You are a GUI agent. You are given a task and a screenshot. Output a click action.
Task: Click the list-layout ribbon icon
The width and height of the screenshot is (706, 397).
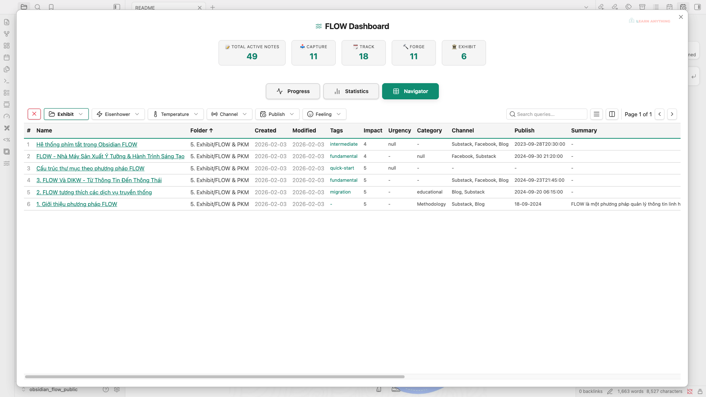[7, 93]
